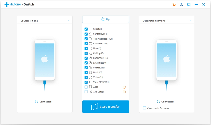Viewport: 211px width, 125px height.
Task: Check the App Data checkbox
Action: pos(86,92)
